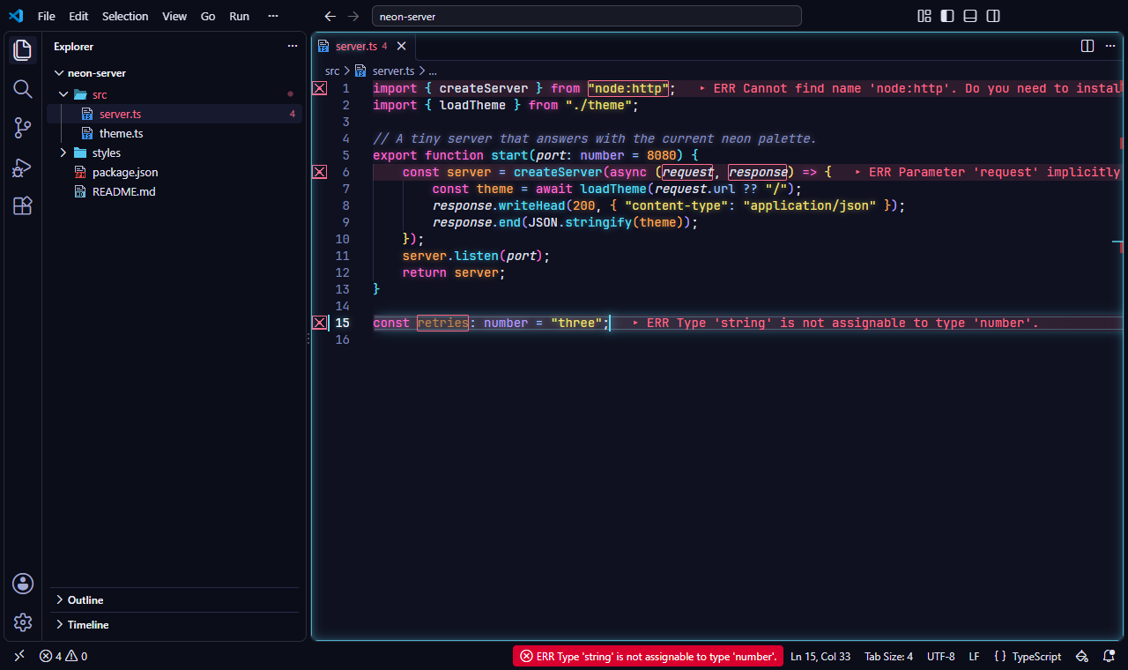Open the Run menu
1128x670 pixels.
[239, 16]
